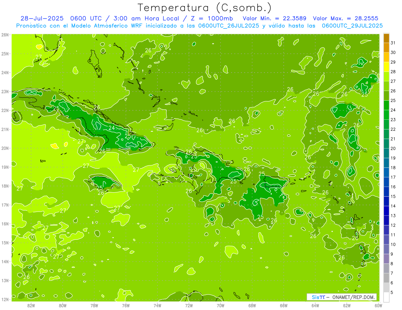
Task: Click the 'Valor Min. = 22.3589' value
Action: tap(274, 18)
